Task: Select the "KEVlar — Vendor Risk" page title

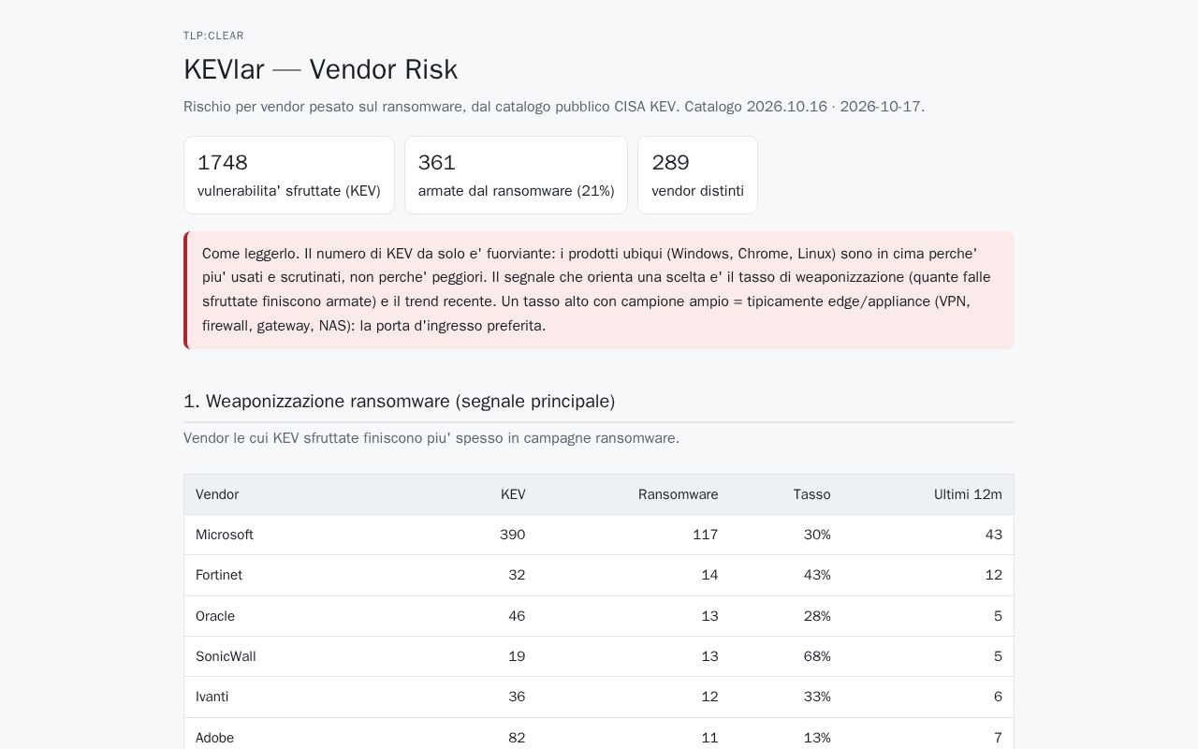Action: coord(320,69)
